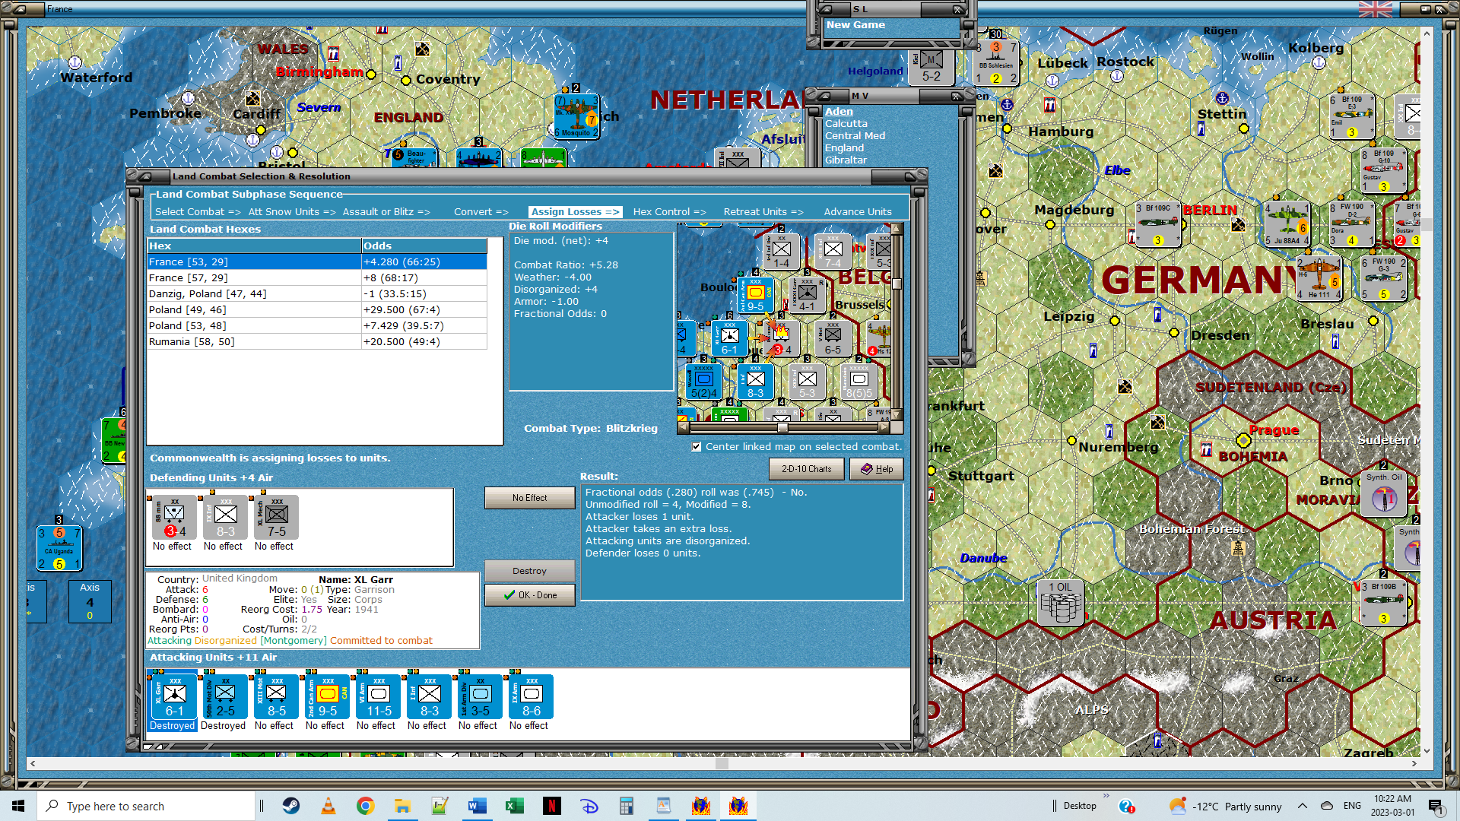1460x821 pixels.
Task: Select the XL Mech 7-5 defending unit
Action: coord(276,518)
